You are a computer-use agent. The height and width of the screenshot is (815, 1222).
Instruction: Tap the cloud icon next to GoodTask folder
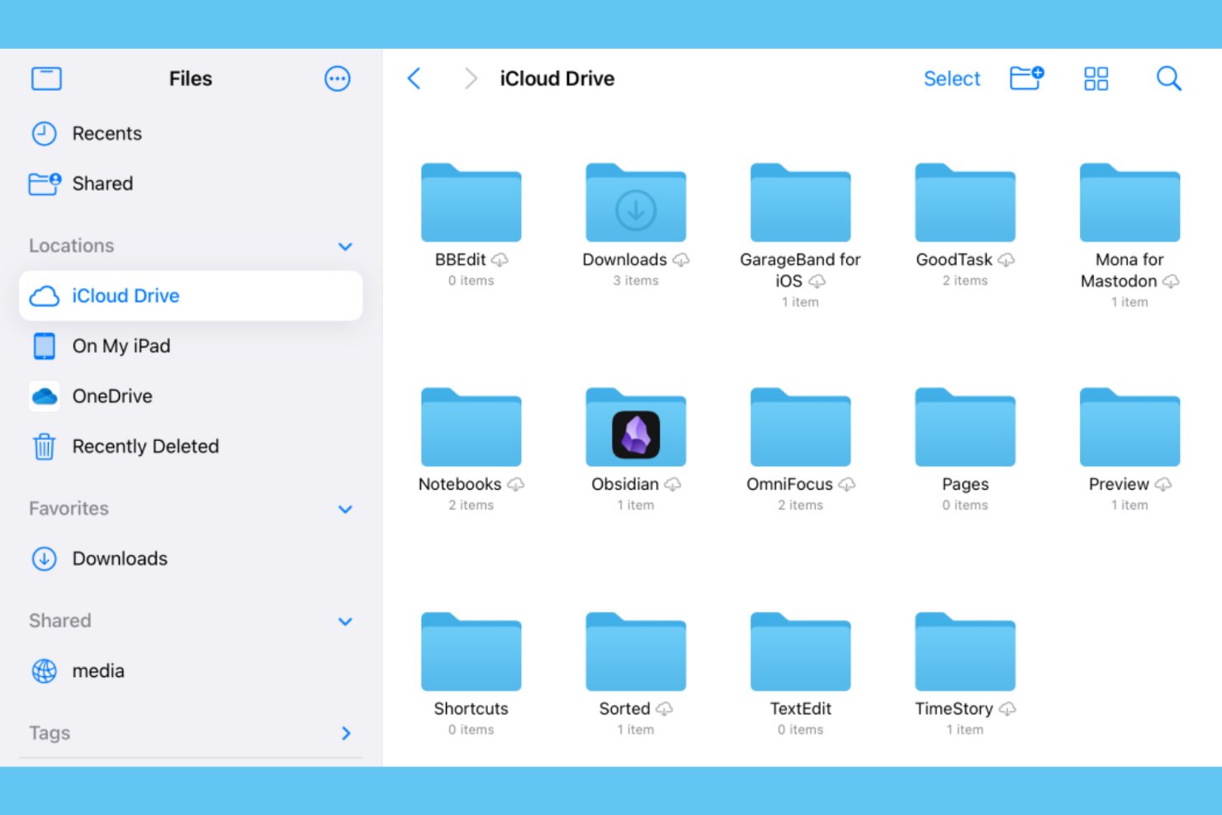[x=1007, y=260]
